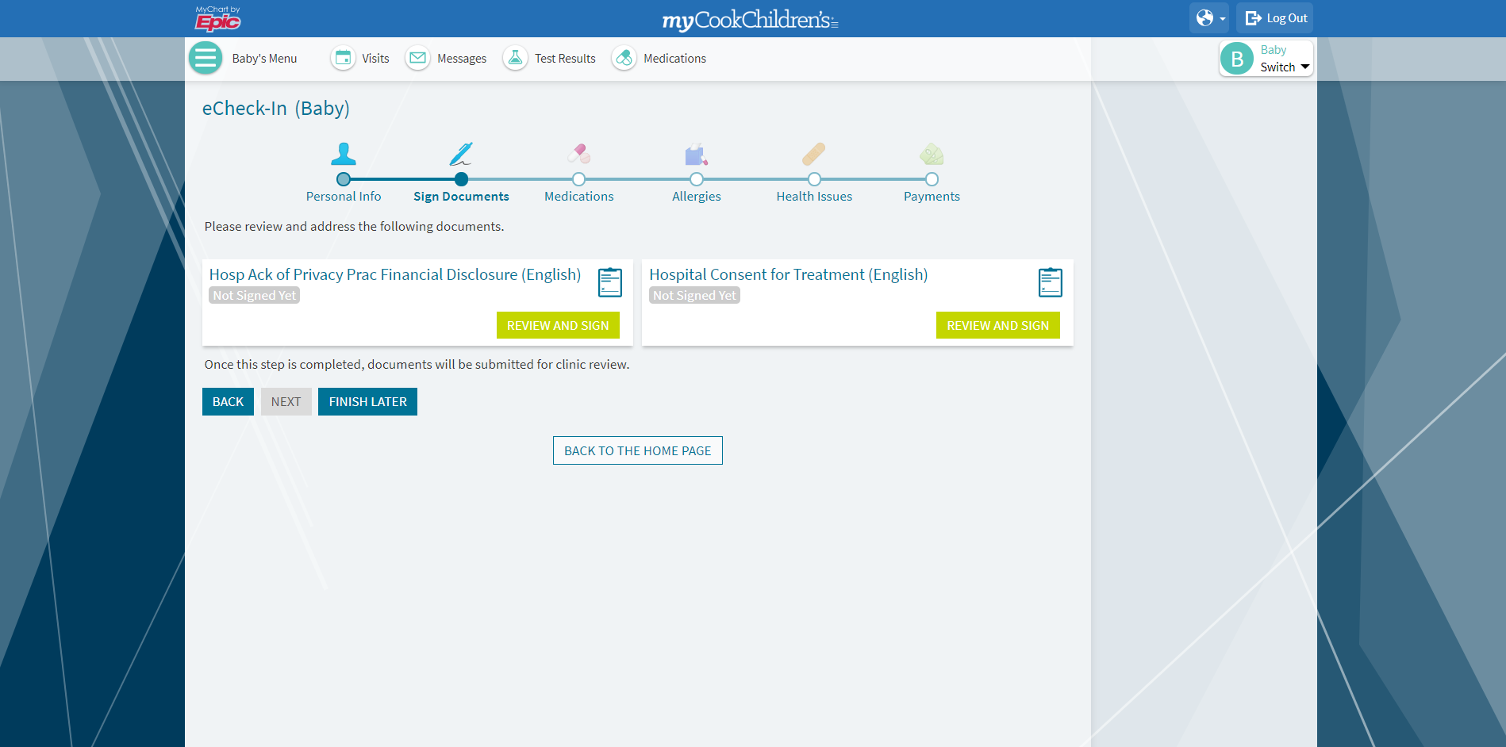Log out of MyChart
This screenshot has width=1506, height=747.
click(1275, 18)
